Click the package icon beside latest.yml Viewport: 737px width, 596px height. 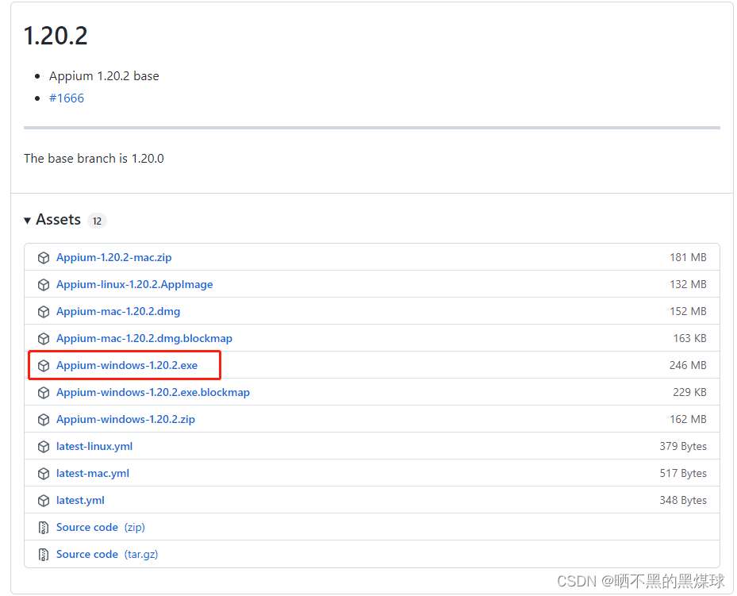pyautogui.click(x=44, y=501)
